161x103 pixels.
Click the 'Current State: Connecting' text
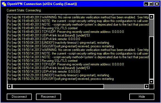tap(24, 10)
